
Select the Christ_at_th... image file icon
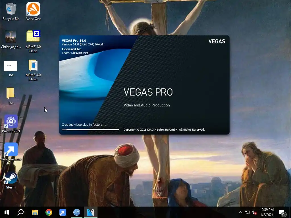pyautogui.click(x=11, y=39)
